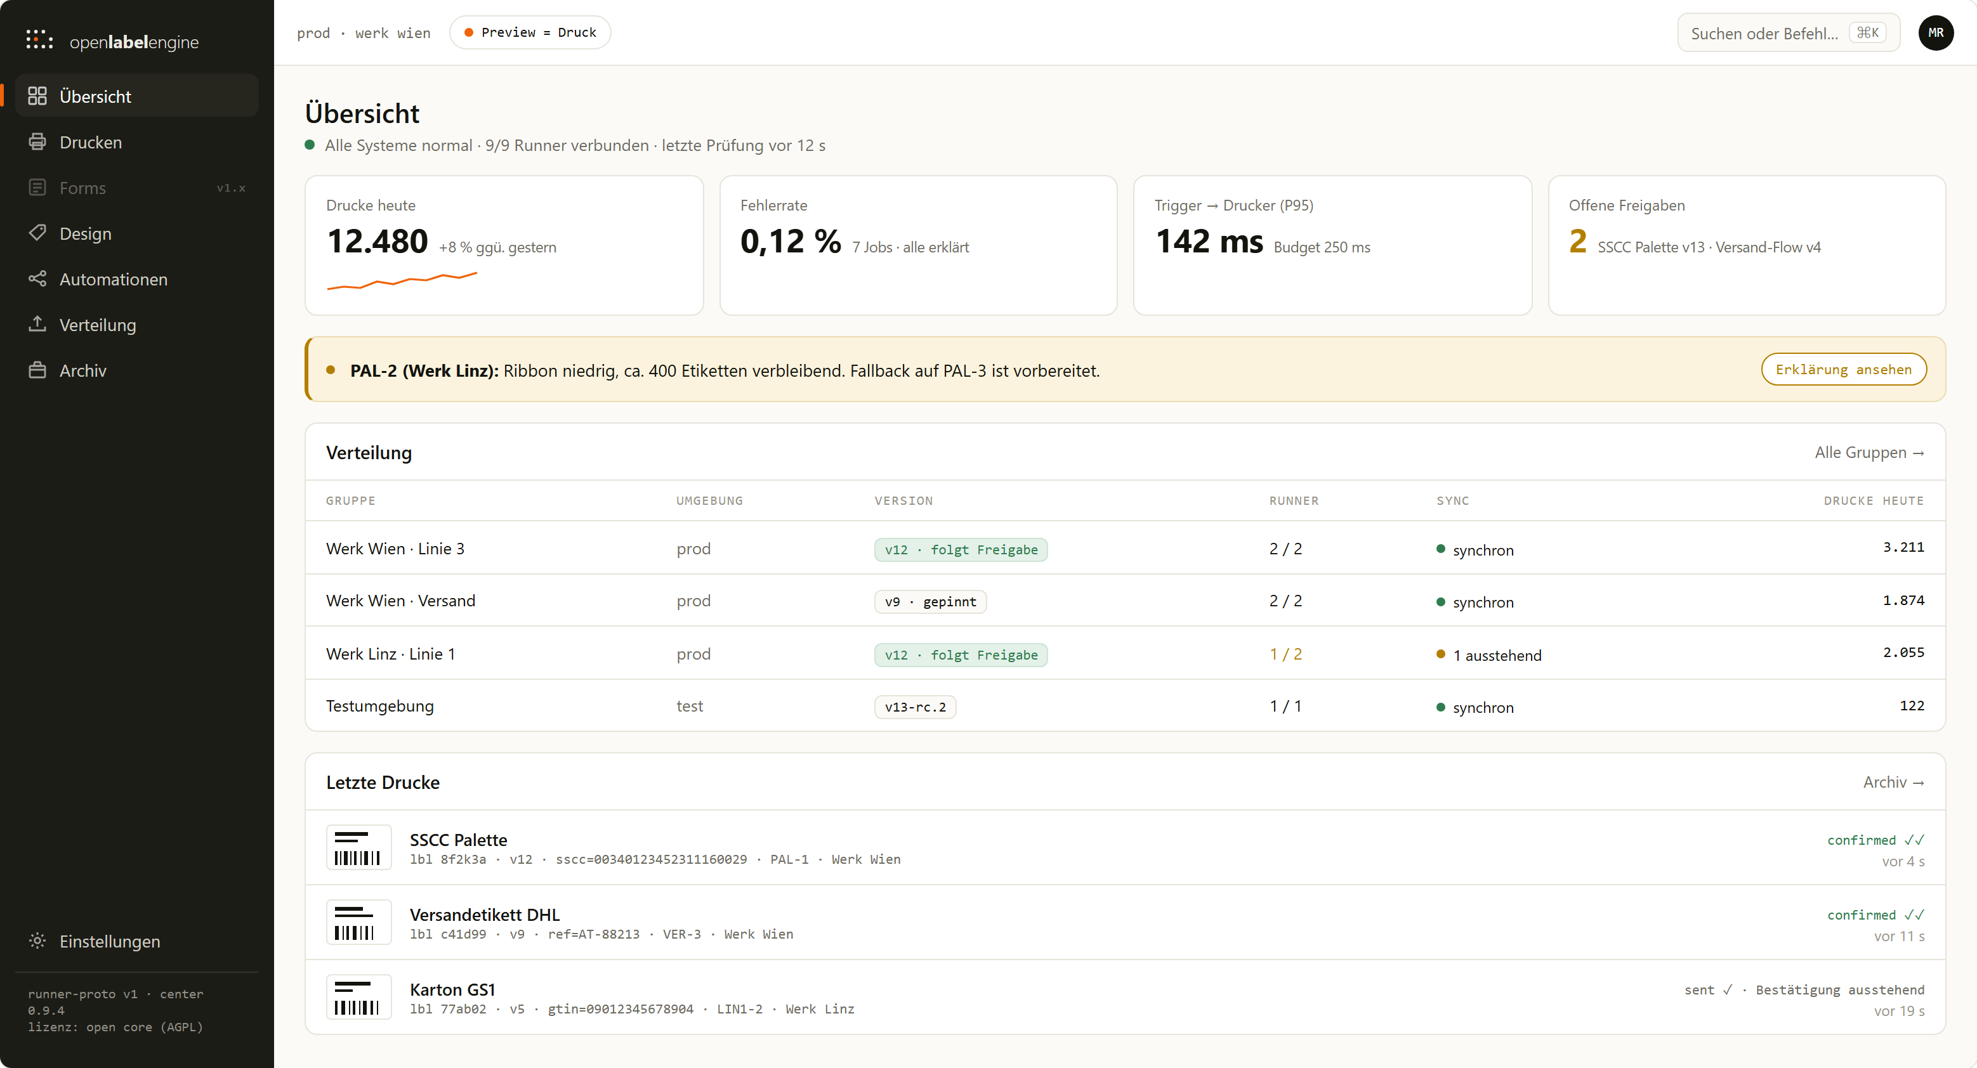Click the Einstellungen gear icon
Image resolution: width=1977 pixels, height=1068 pixels.
point(37,941)
